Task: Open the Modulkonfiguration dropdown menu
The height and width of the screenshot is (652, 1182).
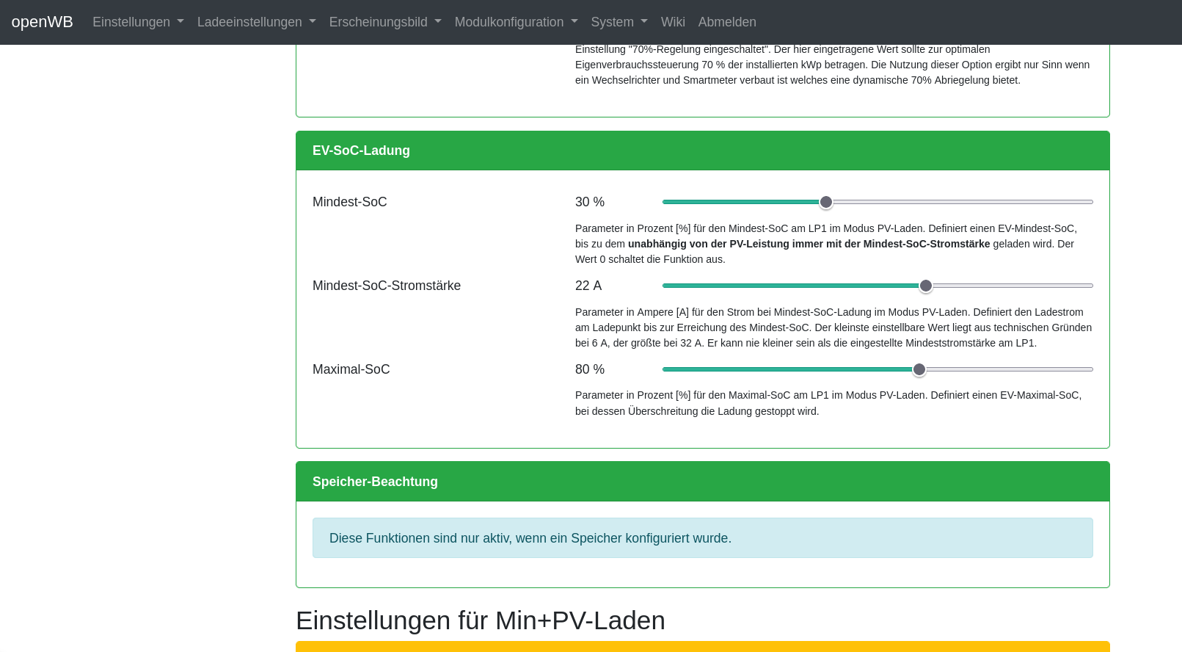Action: pos(516,22)
